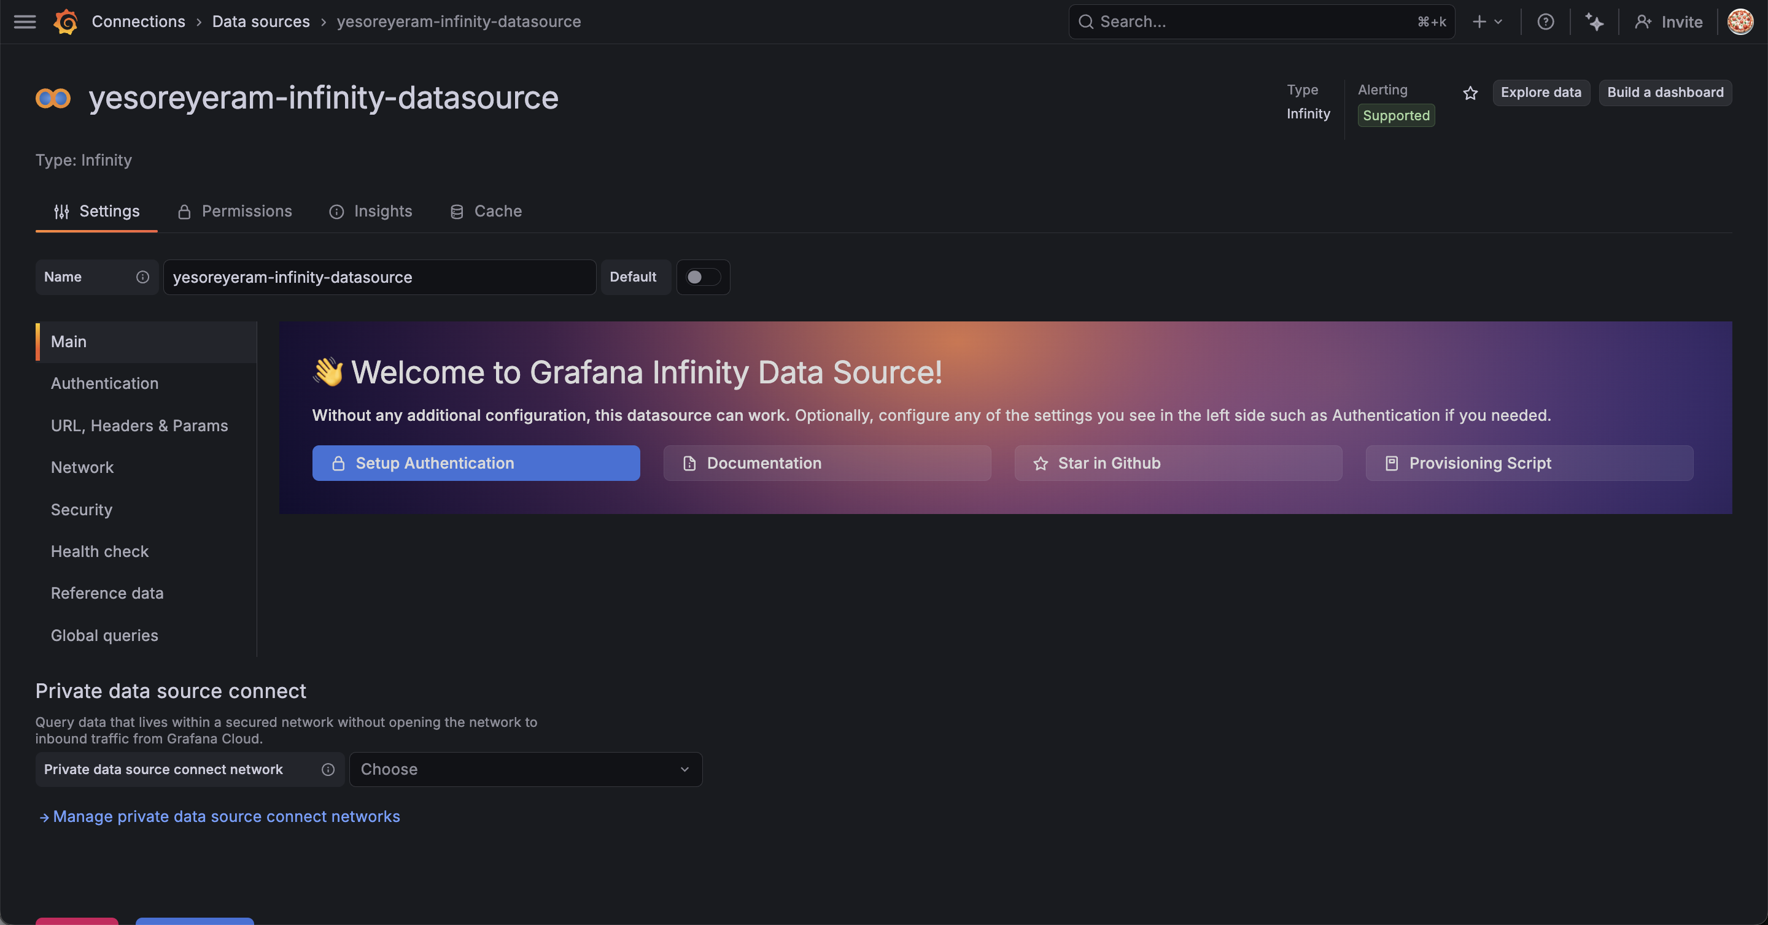Open the hamburger navigation menu

pyautogui.click(x=25, y=22)
